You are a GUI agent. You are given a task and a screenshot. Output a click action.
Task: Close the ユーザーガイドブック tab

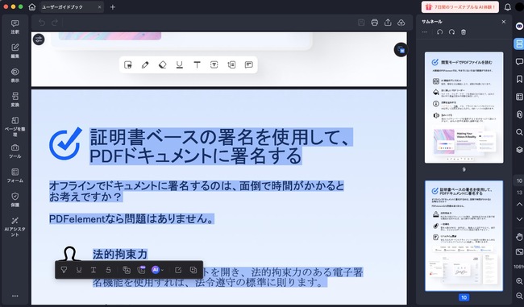(x=100, y=6)
